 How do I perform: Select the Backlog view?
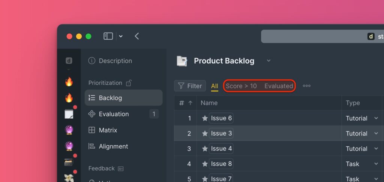pos(123,98)
